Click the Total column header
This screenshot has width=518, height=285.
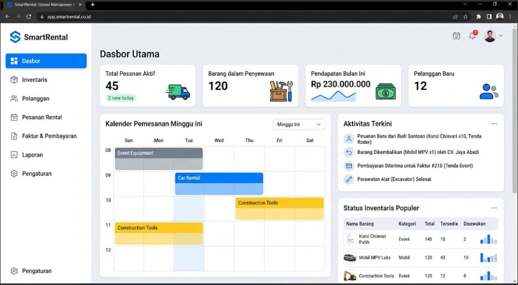429,223
